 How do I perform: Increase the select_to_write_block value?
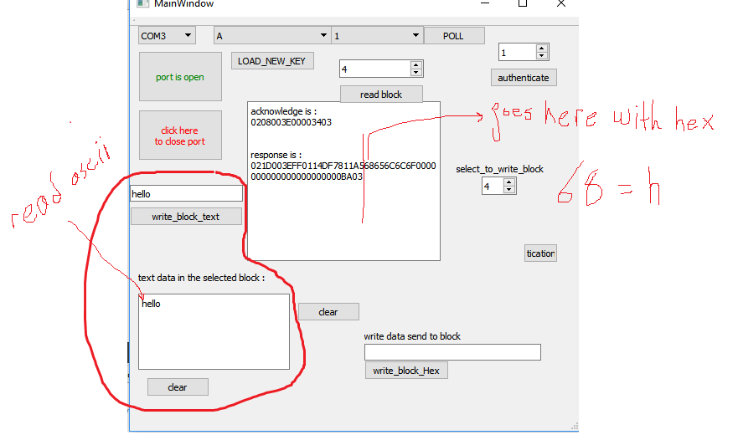509,182
